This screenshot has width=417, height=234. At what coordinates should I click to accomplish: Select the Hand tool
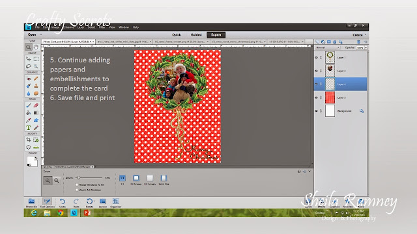(x=36, y=47)
